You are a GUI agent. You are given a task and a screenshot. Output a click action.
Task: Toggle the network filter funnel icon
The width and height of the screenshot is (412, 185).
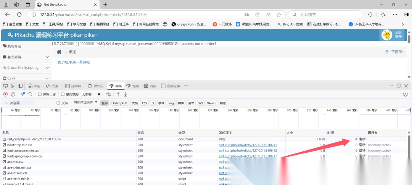[x=23, y=94]
